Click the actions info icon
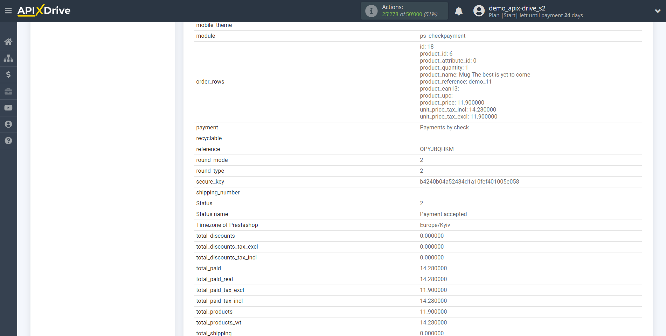Viewport: 666px width, 336px height. pos(371,11)
